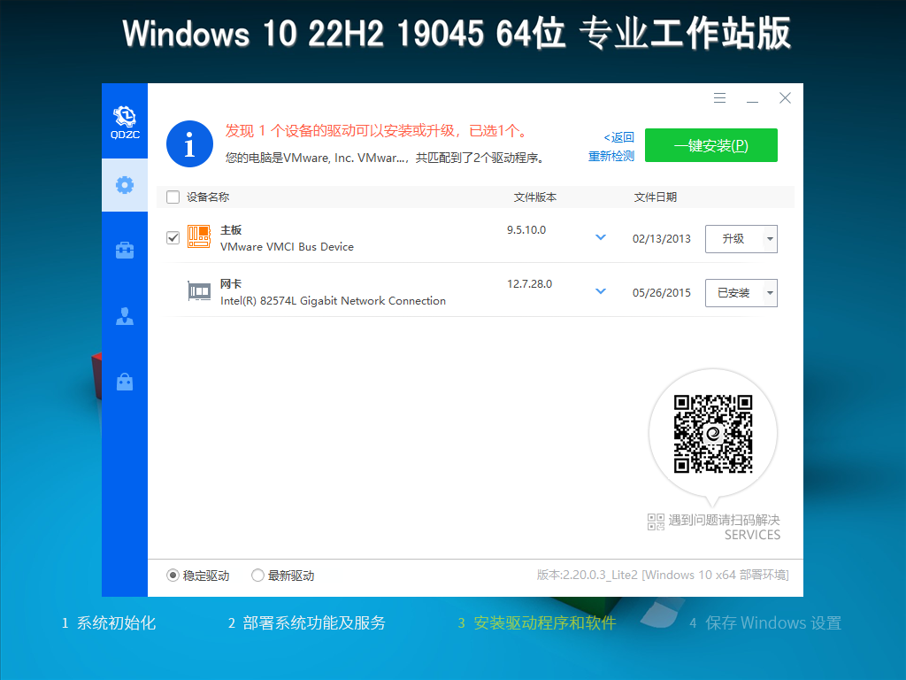
Task: Click the network card icon for Intel 82574L
Action: [198, 290]
